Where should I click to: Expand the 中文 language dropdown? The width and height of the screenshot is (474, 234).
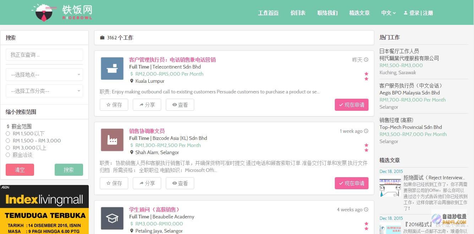click(x=388, y=13)
